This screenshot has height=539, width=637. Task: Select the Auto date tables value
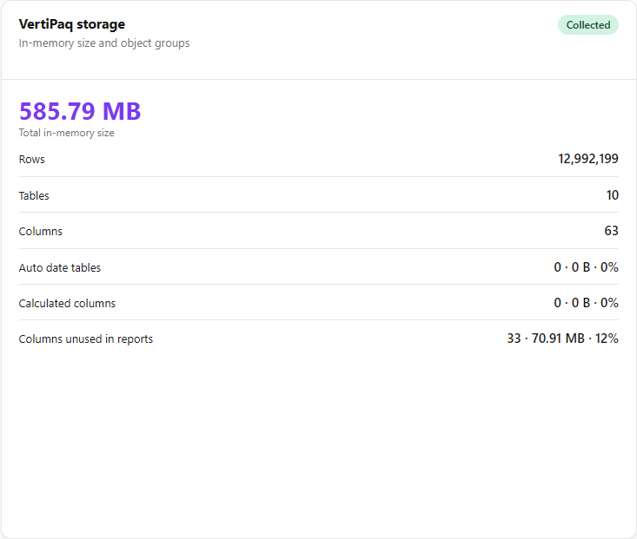(x=586, y=267)
